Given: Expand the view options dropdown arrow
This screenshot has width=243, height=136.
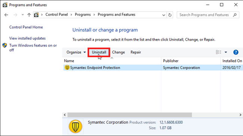Looking at the screenshot, I should click(226, 52).
